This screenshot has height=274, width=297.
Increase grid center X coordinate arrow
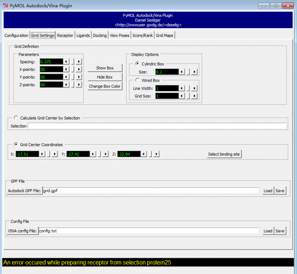(x=55, y=154)
